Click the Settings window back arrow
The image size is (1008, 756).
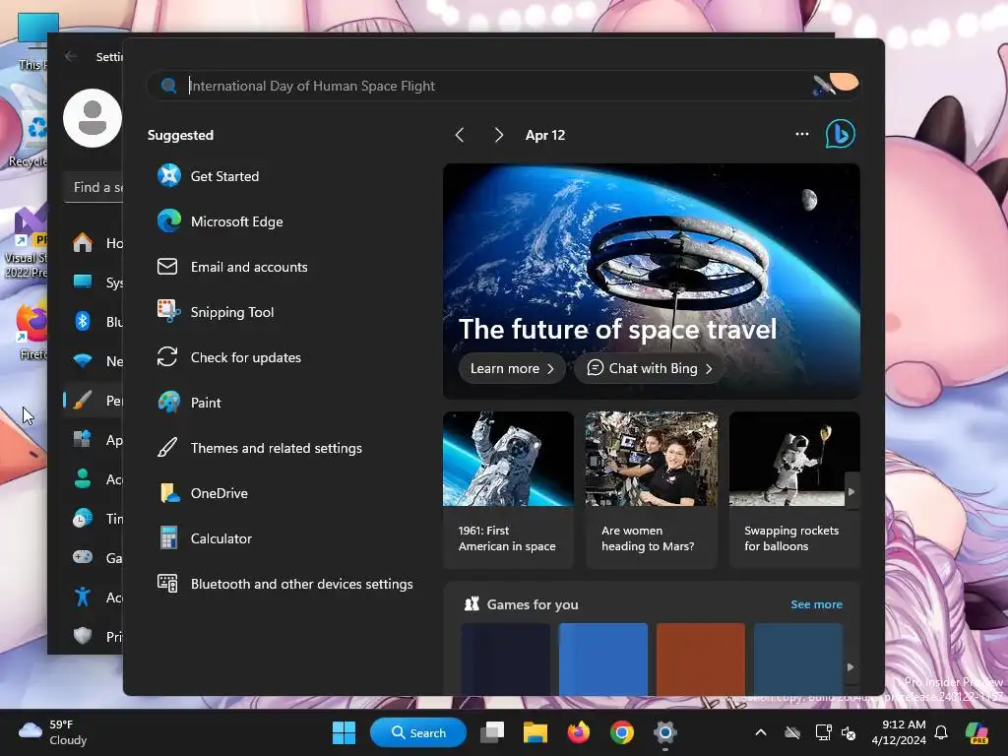(71, 56)
